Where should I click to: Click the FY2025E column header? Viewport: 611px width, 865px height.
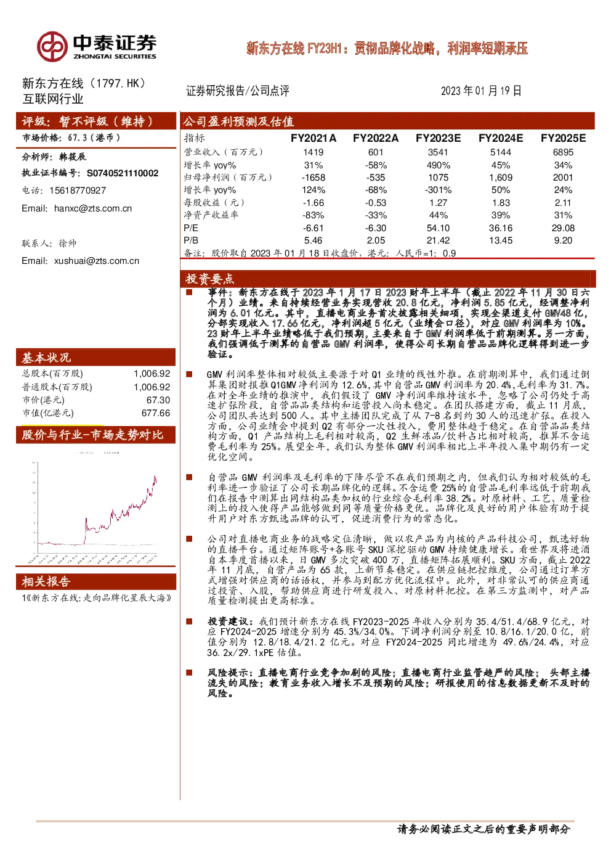point(563,138)
